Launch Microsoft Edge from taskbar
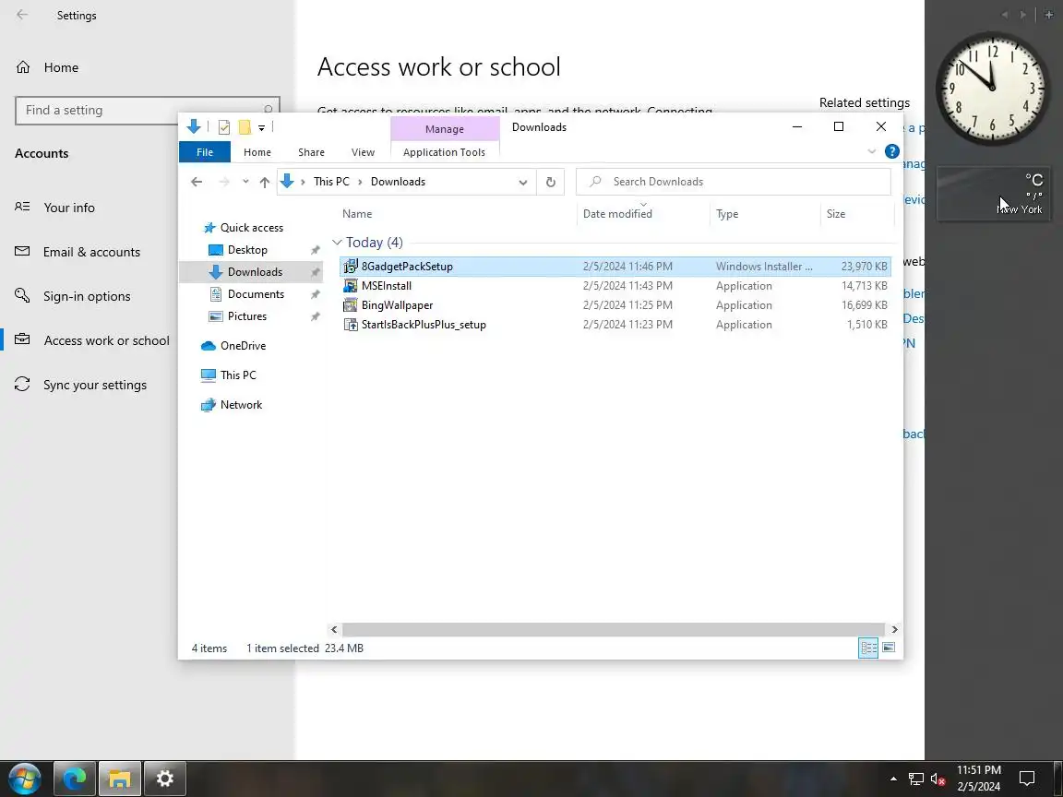 click(74, 779)
